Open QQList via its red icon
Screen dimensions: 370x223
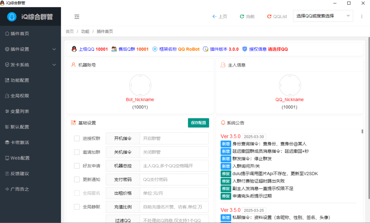pyautogui.click(x=269, y=16)
